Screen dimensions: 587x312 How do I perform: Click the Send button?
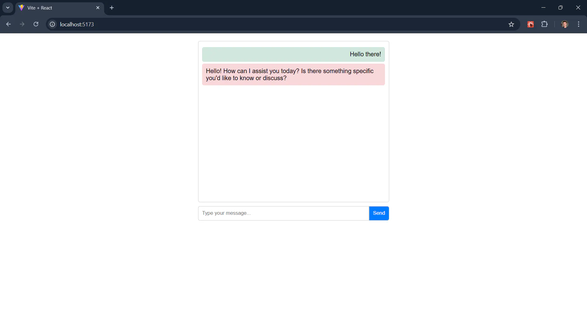379,213
